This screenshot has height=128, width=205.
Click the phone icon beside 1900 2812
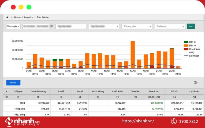tap(174, 121)
